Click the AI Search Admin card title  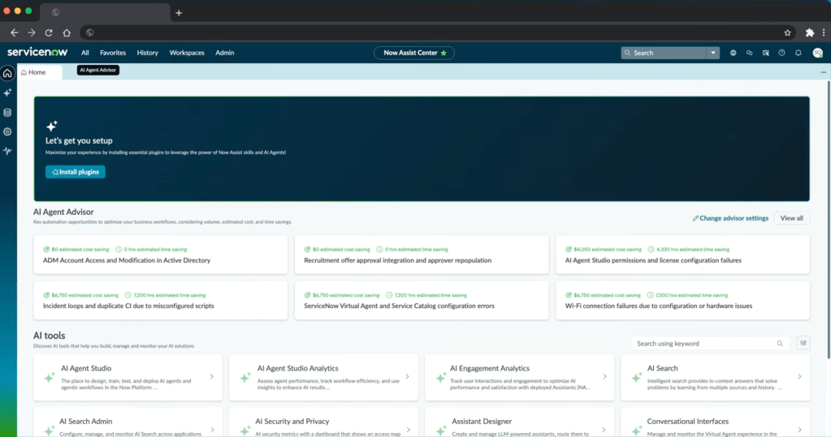point(86,421)
